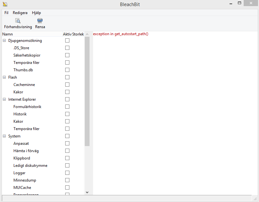Viewport: 259px width, 202px height.
Task: Select the Ledigt diskutrymme item
Action: [30, 166]
